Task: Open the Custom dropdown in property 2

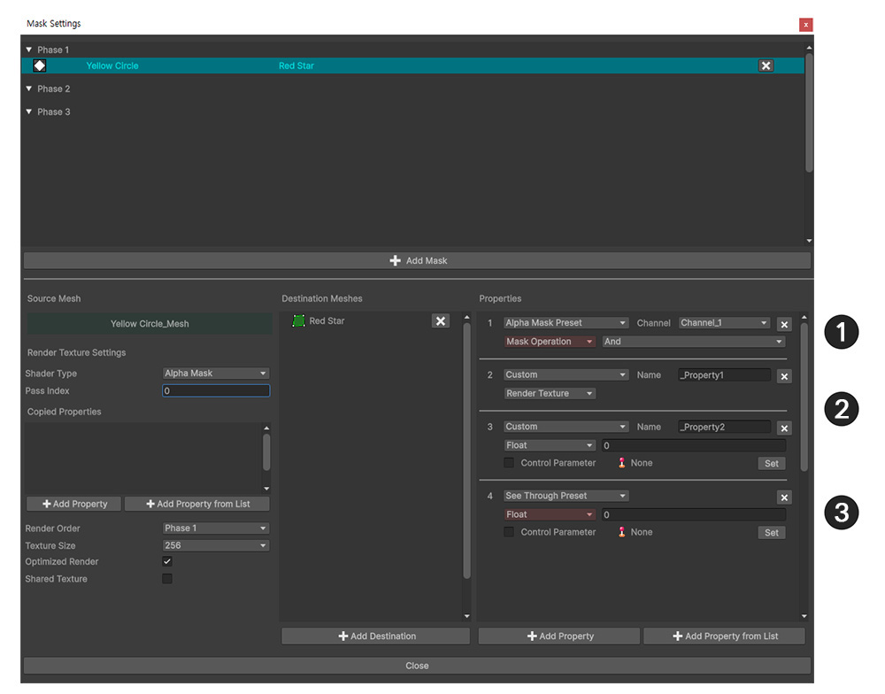Action: click(566, 374)
